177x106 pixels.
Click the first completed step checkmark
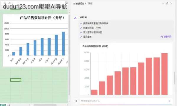pyautogui.click(x=81, y=24)
